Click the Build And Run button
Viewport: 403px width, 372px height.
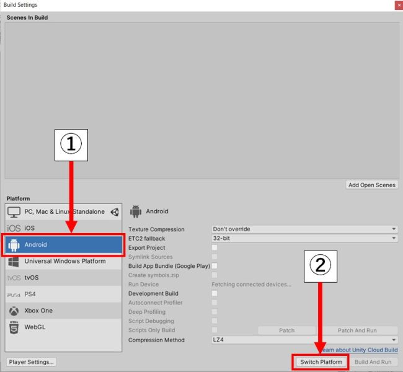pyautogui.click(x=373, y=362)
